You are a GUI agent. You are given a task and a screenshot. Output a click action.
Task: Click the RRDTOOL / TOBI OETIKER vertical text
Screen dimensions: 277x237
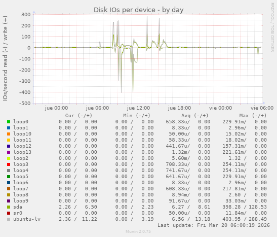point(272,27)
